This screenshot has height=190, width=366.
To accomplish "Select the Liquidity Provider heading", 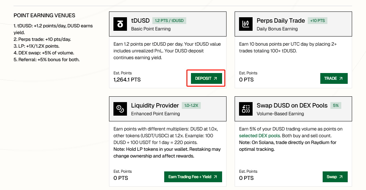I will [155, 105].
